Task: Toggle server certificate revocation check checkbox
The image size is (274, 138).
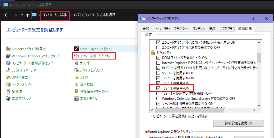Action: click(158, 104)
